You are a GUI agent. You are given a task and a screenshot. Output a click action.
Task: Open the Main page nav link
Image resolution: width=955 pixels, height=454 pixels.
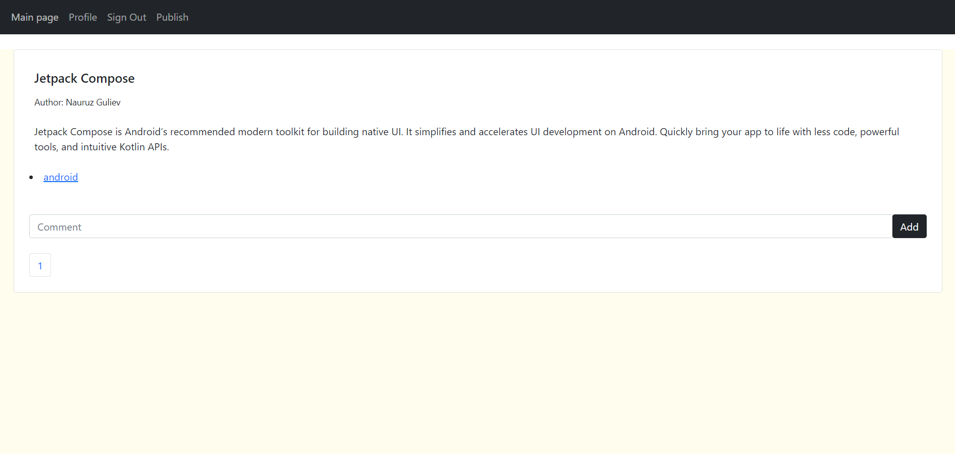[35, 17]
